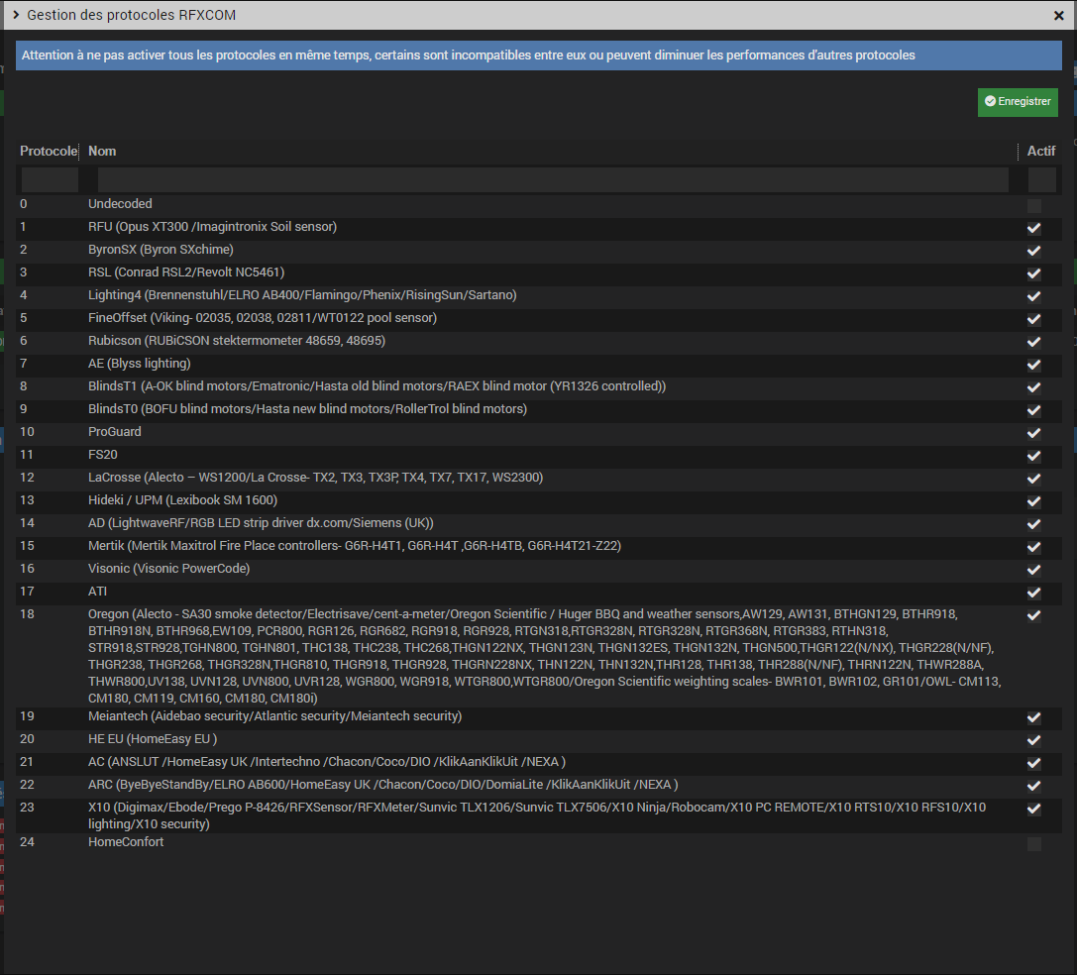Disable the ARC ByeByeStandBy checkbox

pos(1033,786)
